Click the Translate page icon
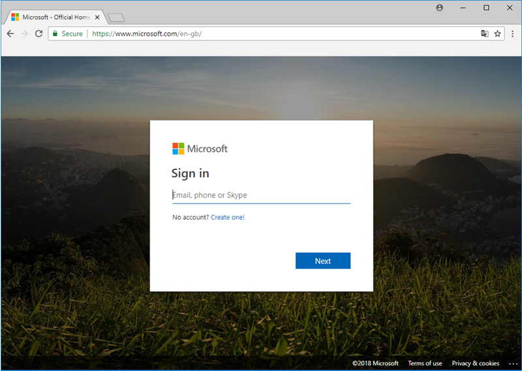The width and height of the screenshot is (522, 371). [484, 34]
